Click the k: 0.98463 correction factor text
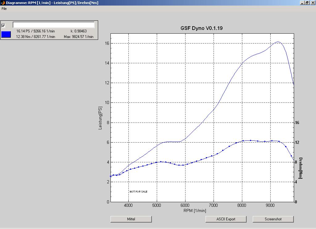Screen dimensions: 316x229 tap(78, 31)
